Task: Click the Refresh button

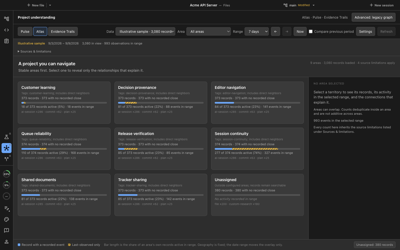Action: pyautogui.click(x=386, y=32)
